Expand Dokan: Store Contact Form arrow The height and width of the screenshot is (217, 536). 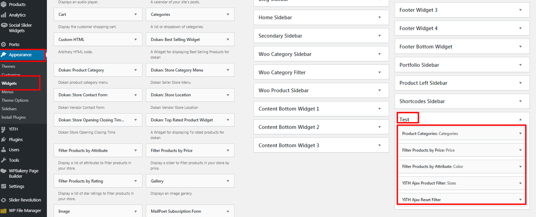(x=136, y=95)
